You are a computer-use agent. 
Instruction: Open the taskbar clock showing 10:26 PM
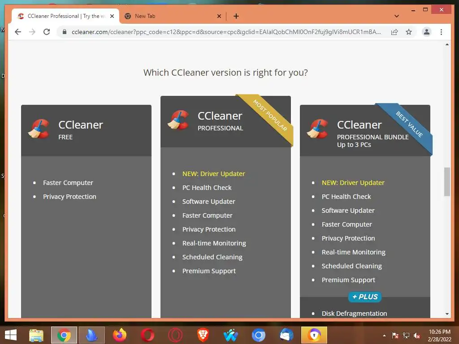pyautogui.click(x=439, y=335)
